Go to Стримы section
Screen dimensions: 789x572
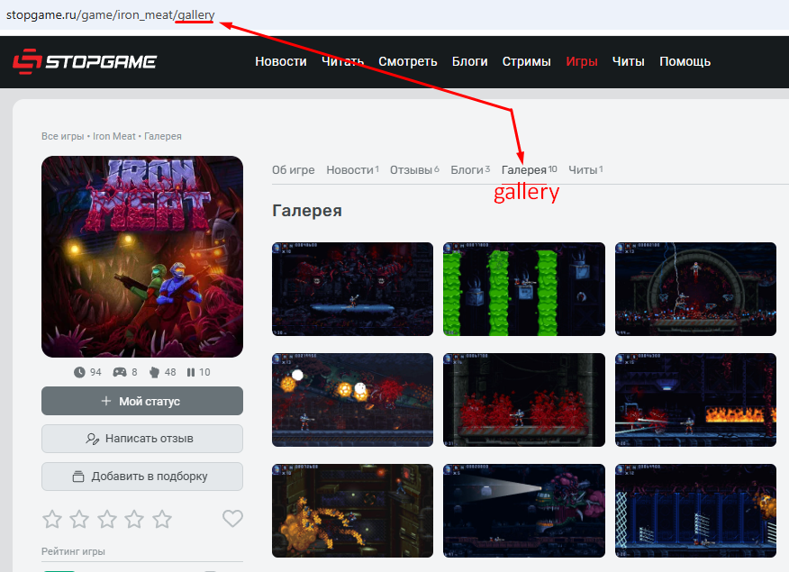click(526, 61)
